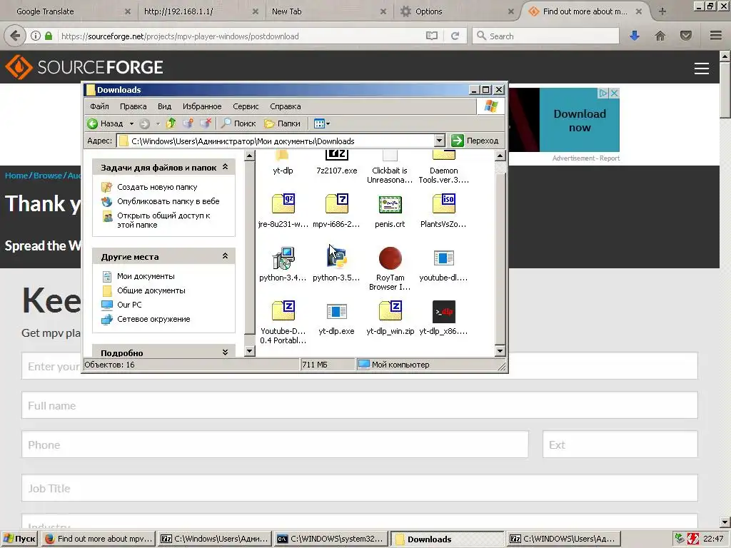Switch to the http://192.168.1.1/ tab
The width and height of the screenshot is (731, 548).
click(201, 11)
